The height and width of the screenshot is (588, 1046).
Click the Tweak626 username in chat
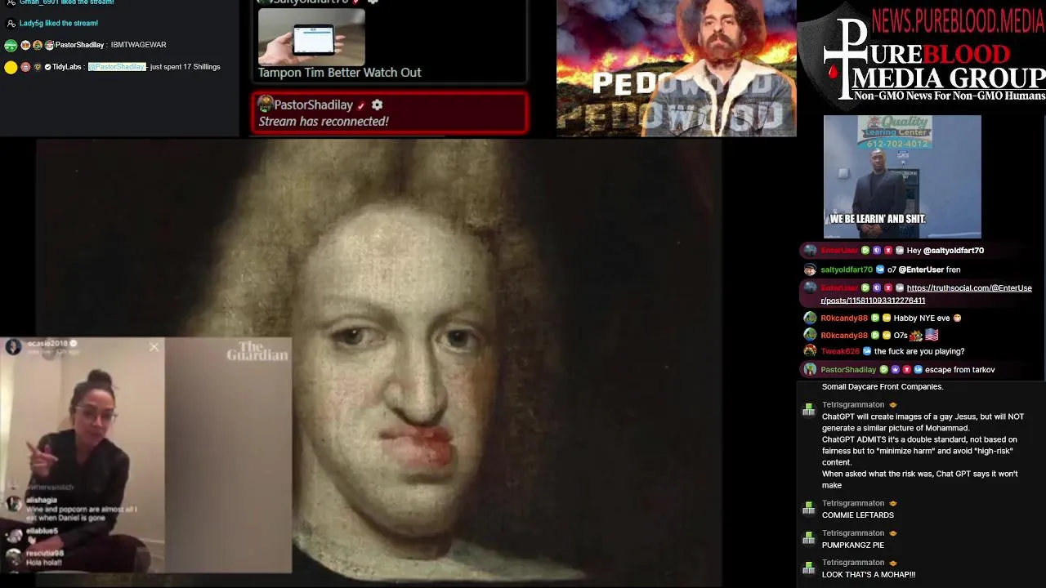pos(840,351)
